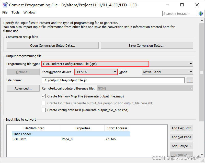
Task: Click the Start Address column header
Action: (x=117, y=128)
